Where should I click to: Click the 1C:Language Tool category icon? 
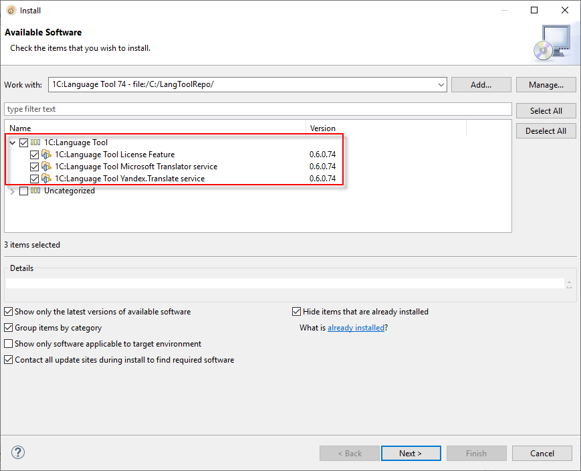tap(35, 143)
